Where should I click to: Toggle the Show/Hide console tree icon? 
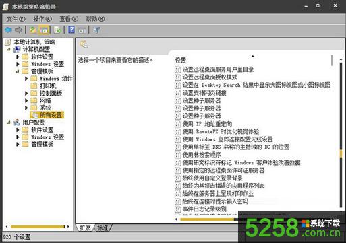[44, 30]
